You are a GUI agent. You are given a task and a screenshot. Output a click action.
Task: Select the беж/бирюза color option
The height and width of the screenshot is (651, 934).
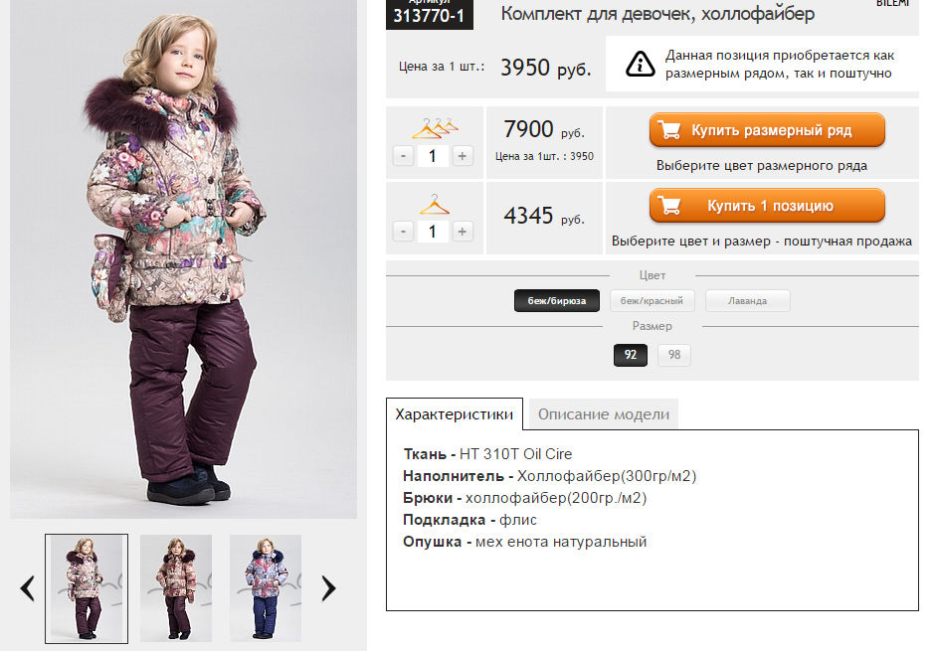point(557,300)
